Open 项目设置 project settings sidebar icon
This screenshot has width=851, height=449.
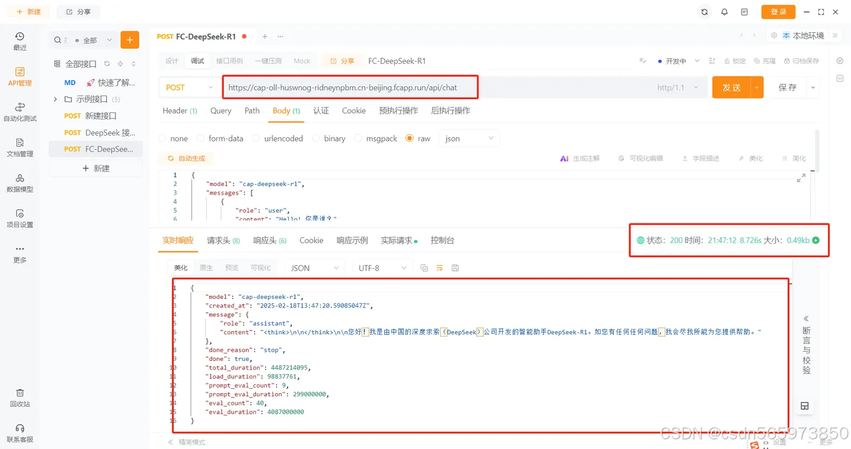[x=20, y=218]
